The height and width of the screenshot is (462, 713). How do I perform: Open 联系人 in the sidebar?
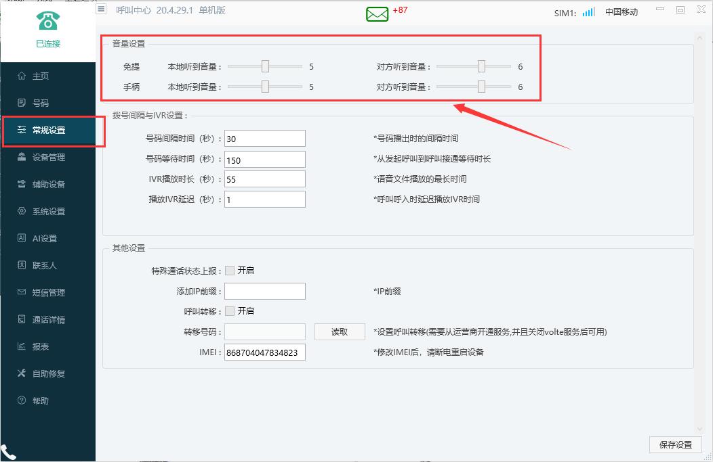48,265
